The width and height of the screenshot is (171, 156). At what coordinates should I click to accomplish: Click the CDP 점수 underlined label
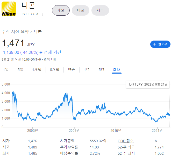[x=126, y=141]
